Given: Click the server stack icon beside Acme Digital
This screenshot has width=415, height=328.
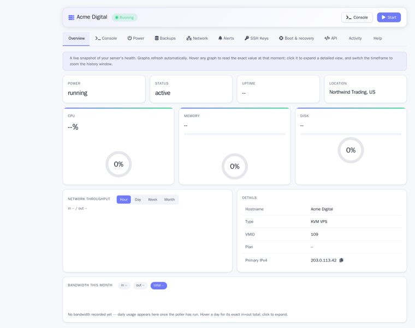Looking at the screenshot, I should tap(71, 17).
